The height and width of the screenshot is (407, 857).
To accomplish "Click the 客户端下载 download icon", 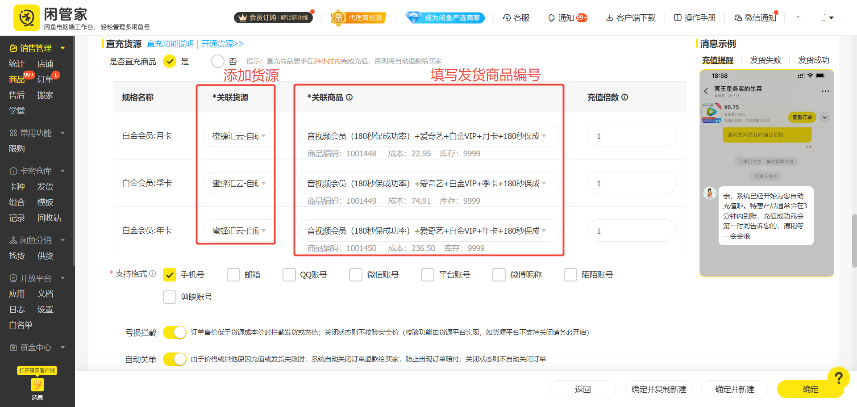I will (x=610, y=18).
